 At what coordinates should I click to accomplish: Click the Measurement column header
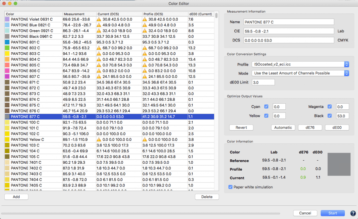(79, 14)
